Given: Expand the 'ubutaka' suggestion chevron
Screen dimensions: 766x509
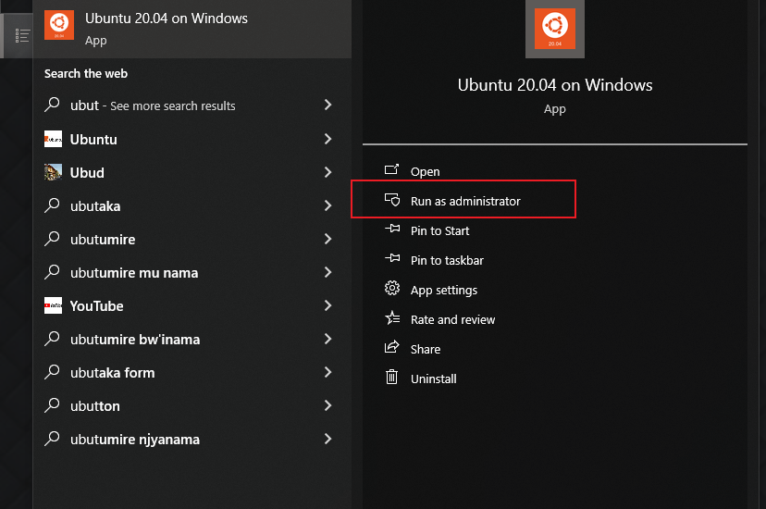Looking at the screenshot, I should point(327,205).
